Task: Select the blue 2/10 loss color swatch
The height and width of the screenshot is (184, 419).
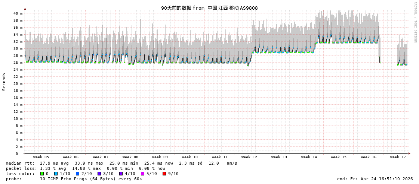Action: [77, 174]
